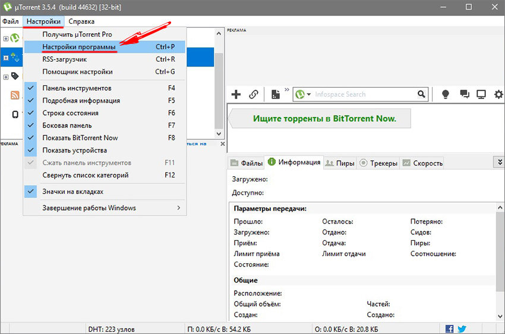The image size is (505, 334).
Task: Choose Свернуть список категорий entry
Action: point(105,175)
